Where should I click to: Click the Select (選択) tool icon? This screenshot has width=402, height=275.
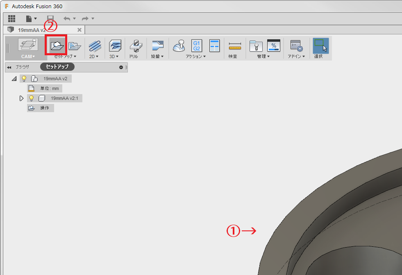click(321, 46)
